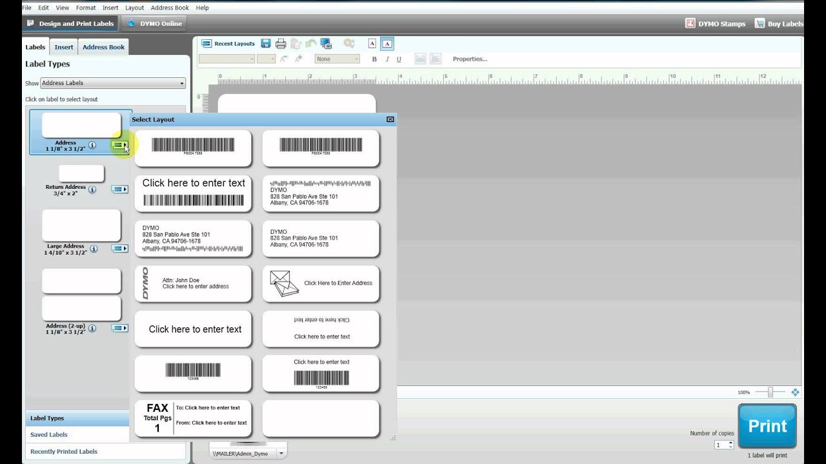Open the font name dropdown
Viewport: 826px width, 464px height.
(227, 59)
